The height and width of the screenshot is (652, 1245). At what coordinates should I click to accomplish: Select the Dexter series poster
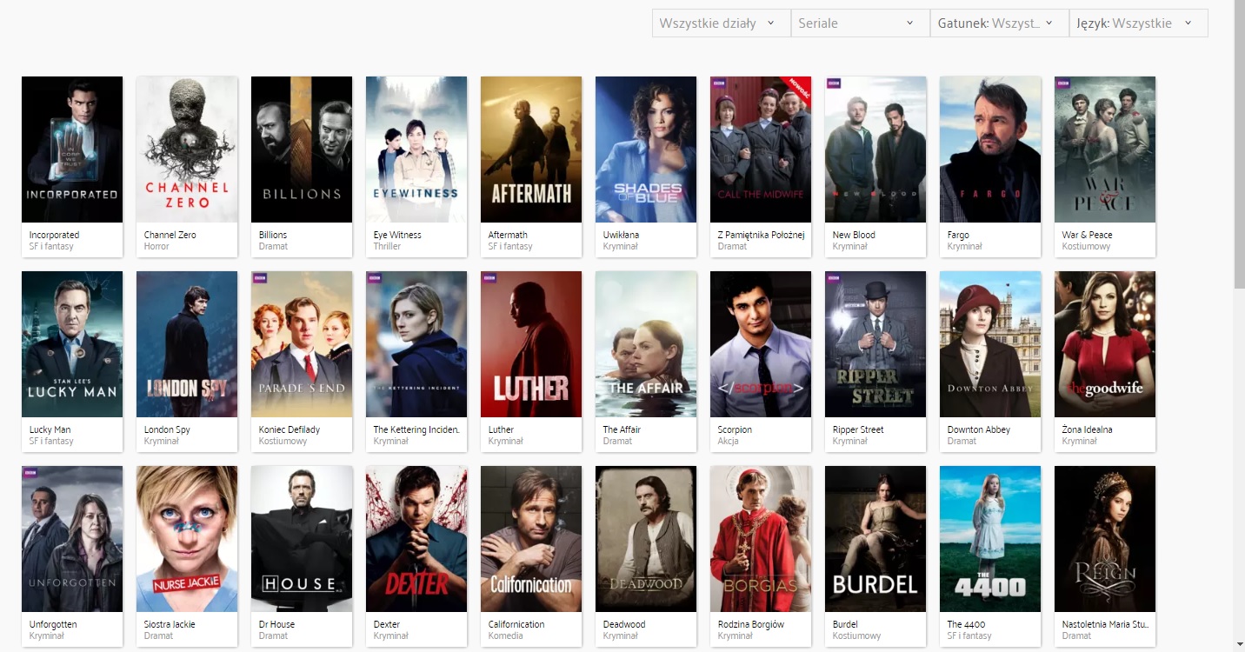pos(416,539)
